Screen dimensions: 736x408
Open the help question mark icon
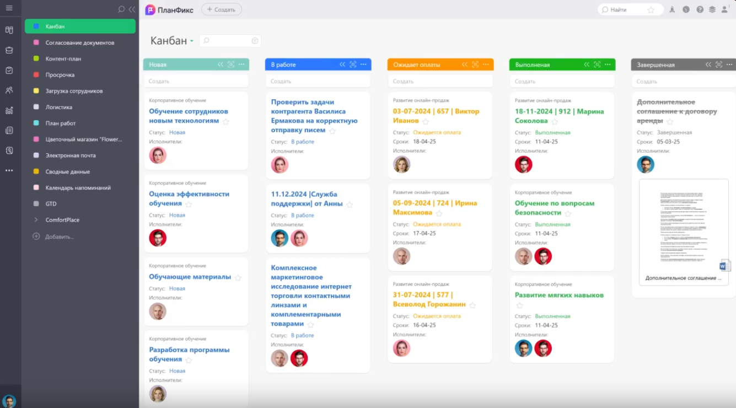[x=700, y=9]
